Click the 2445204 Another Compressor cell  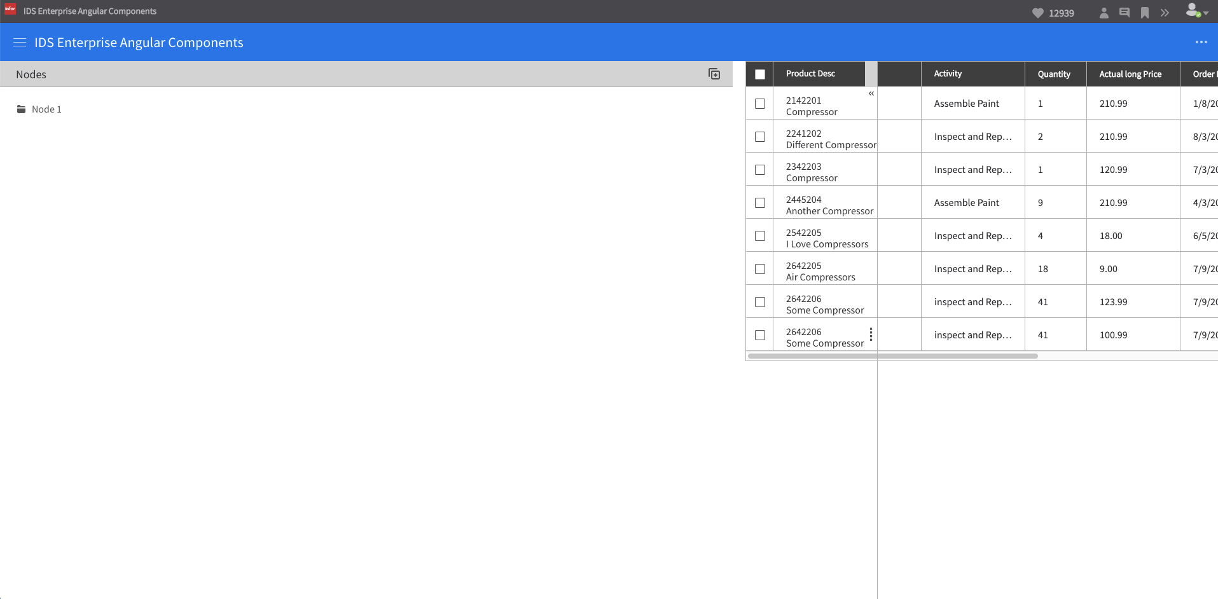[x=825, y=203]
